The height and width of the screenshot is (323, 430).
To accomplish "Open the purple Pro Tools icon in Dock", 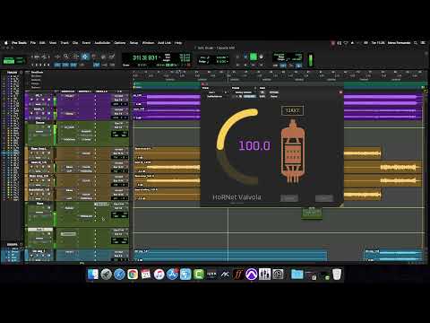I will click(x=251, y=274).
